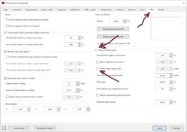Viewport: 187px width, 132px height.
Task: Click Angolo Pareti a Sbalzo value field
Action: [69, 84]
